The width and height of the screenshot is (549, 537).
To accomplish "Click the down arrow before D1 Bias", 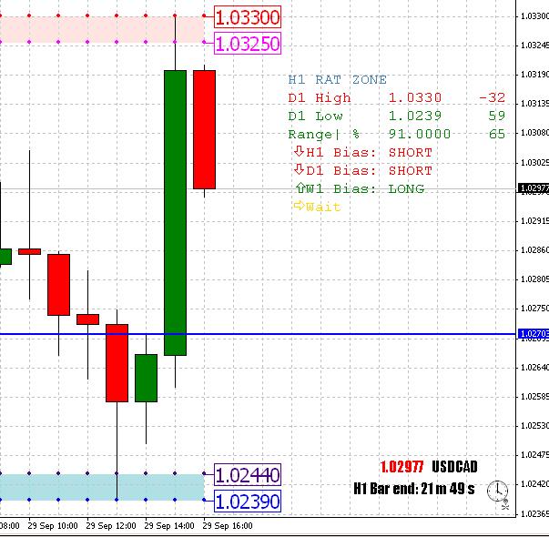I will click(299, 169).
